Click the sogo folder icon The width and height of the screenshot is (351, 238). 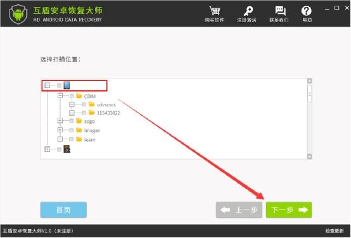click(x=79, y=121)
